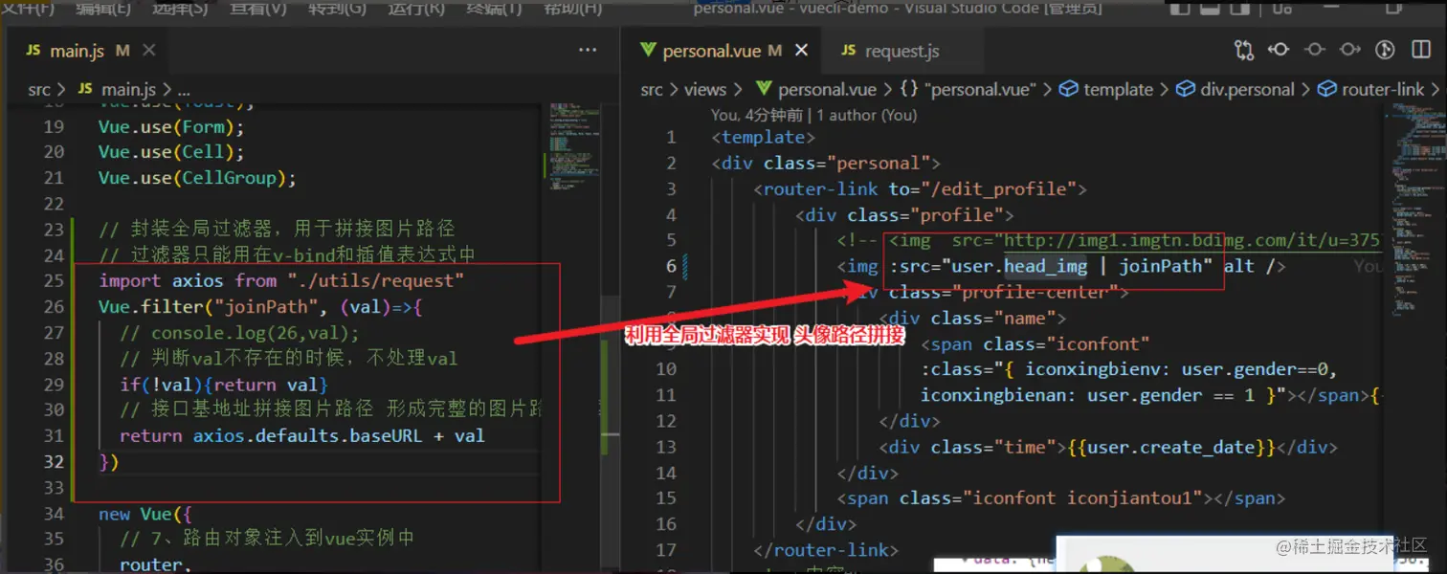Open the div.personal breadcrumb segment
This screenshot has height=574, width=1447.
pos(1235,89)
